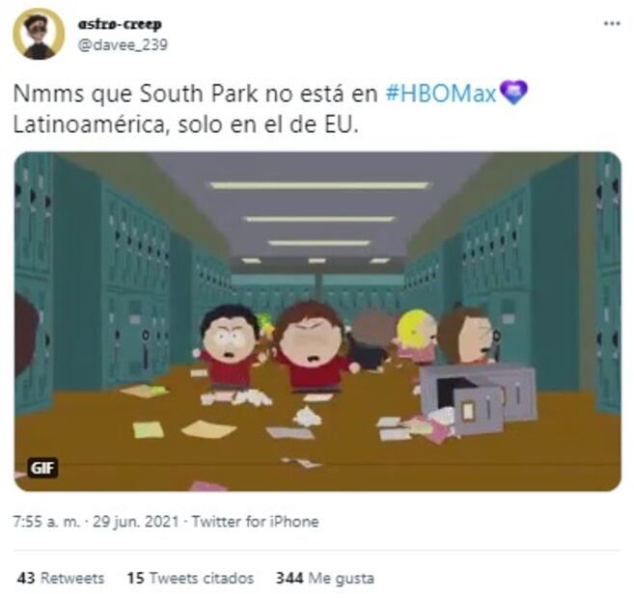Click the 29 jun. 2021 date
634x598 pixels.
point(135,521)
